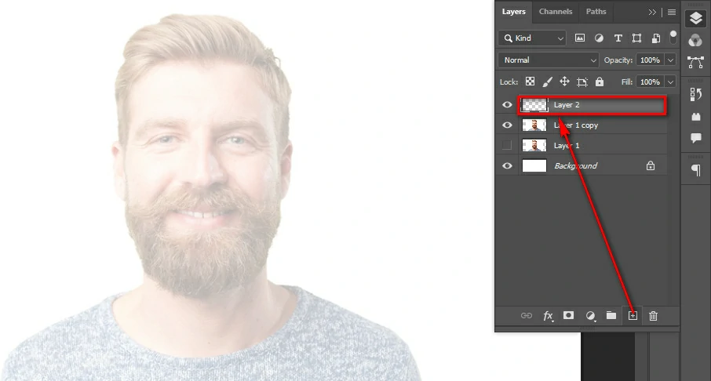Click the Background layer name

tap(575, 166)
